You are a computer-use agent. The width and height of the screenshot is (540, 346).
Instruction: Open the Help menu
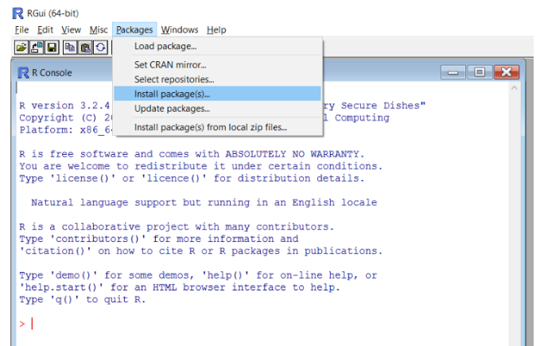click(216, 30)
